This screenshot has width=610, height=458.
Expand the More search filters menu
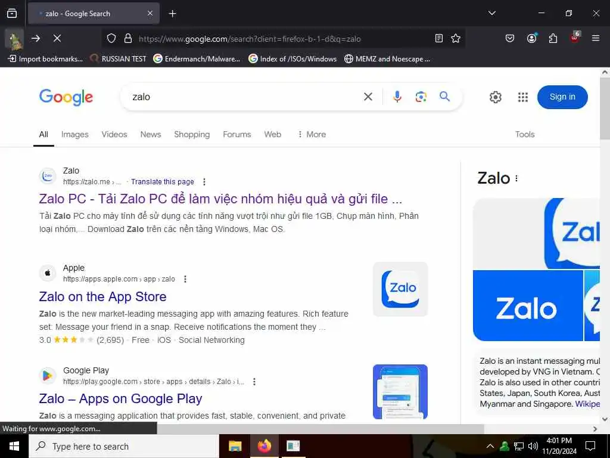coord(312,134)
